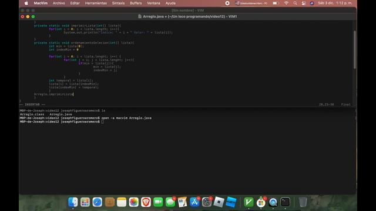Click the ordenamientoSeleccion method declaration line
The height and width of the screenshot is (211, 376).
[84, 43]
